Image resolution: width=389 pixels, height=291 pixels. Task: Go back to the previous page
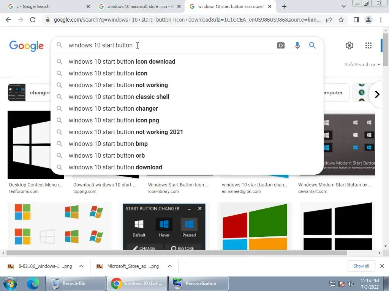(x=8, y=20)
